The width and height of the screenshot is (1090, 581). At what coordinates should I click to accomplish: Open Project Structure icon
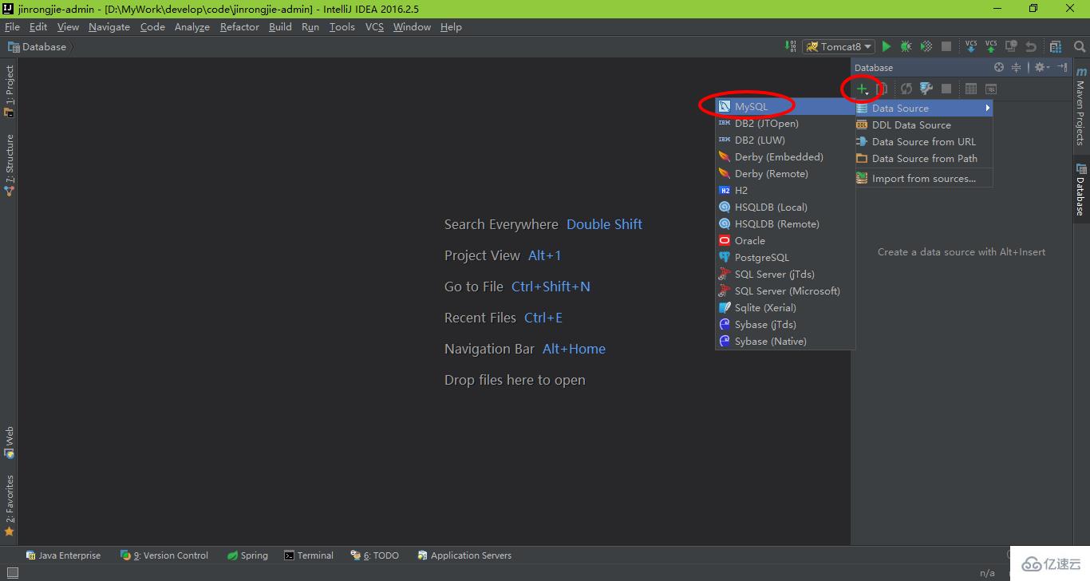click(1056, 47)
